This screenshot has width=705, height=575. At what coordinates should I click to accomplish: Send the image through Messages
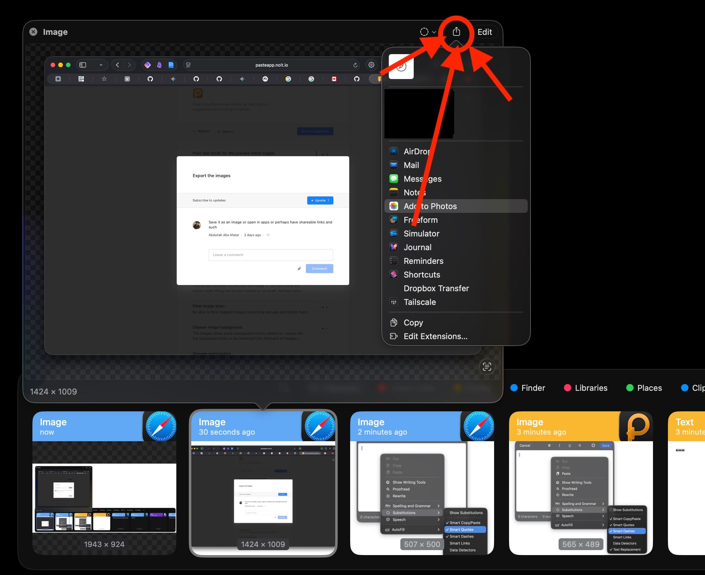pyautogui.click(x=456, y=179)
